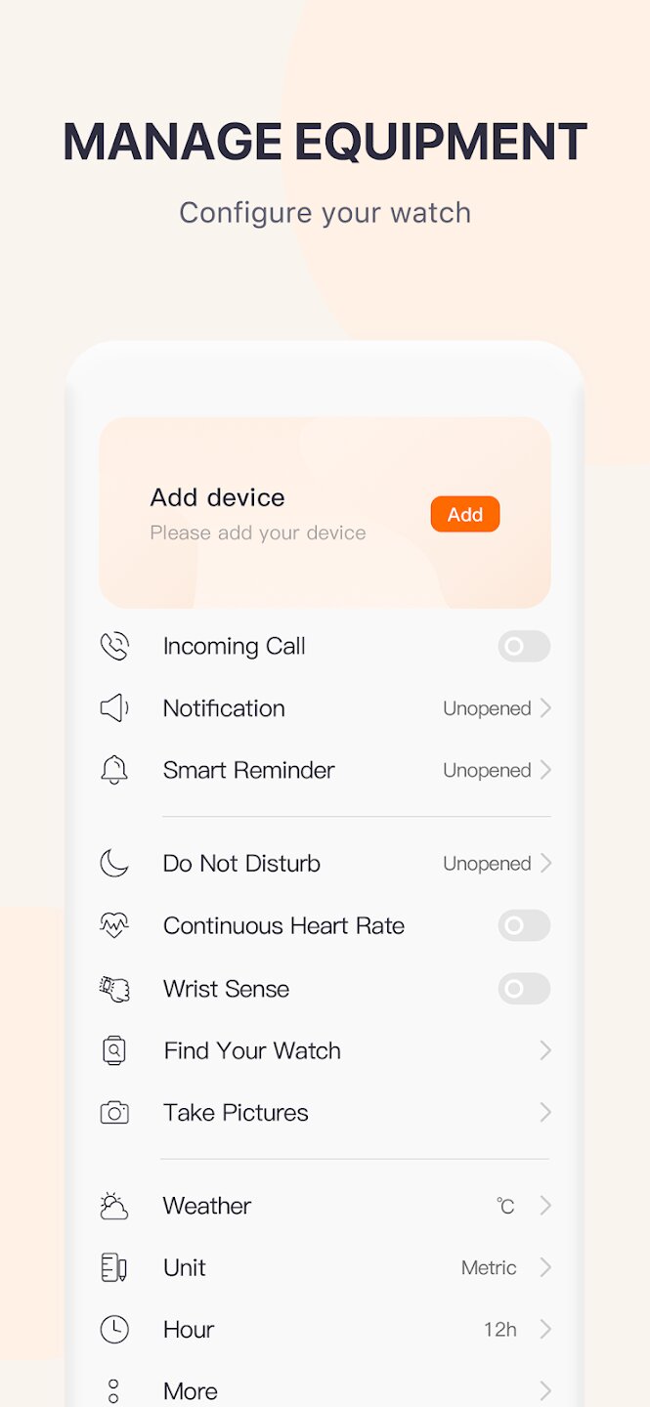Image resolution: width=650 pixels, height=1407 pixels.
Task: Click the Weather sun-cloud icon
Action: click(x=114, y=1206)
